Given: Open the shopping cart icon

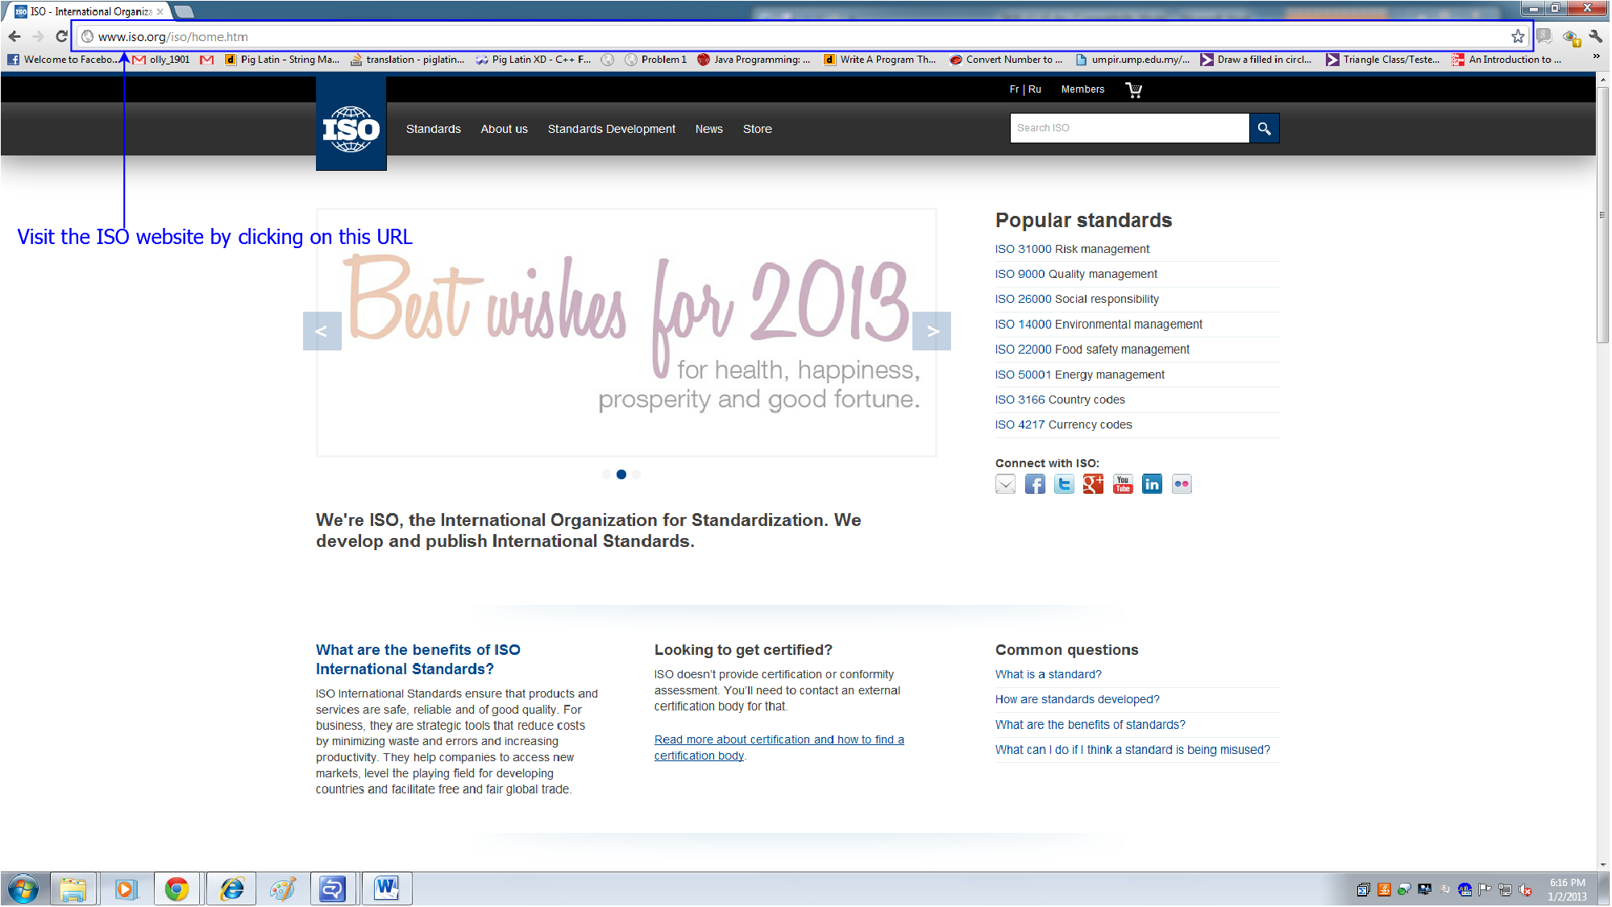Looking at the screenshot, I should tap(1134, 89).
